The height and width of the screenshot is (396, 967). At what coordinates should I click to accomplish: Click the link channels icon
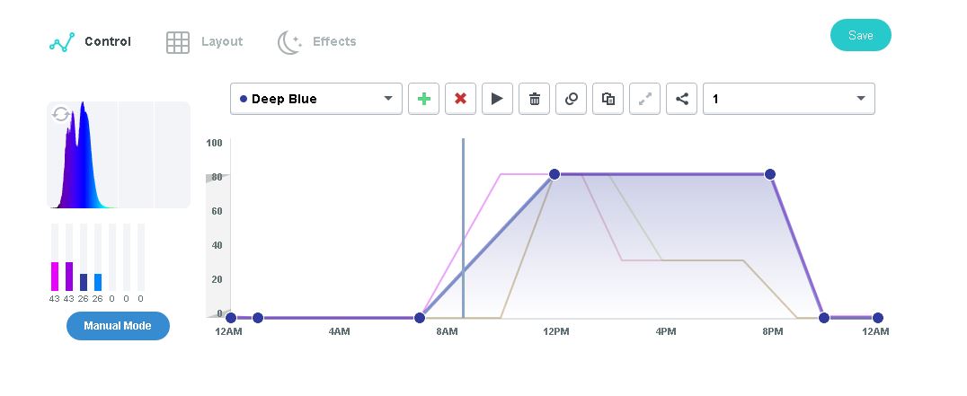571,99
